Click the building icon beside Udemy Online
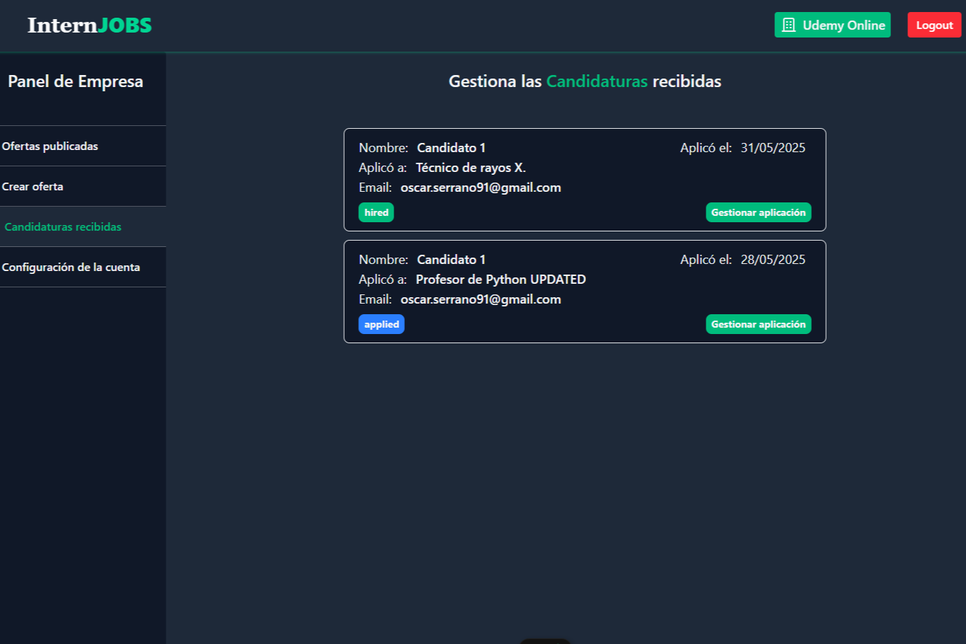 click(788, 25)
